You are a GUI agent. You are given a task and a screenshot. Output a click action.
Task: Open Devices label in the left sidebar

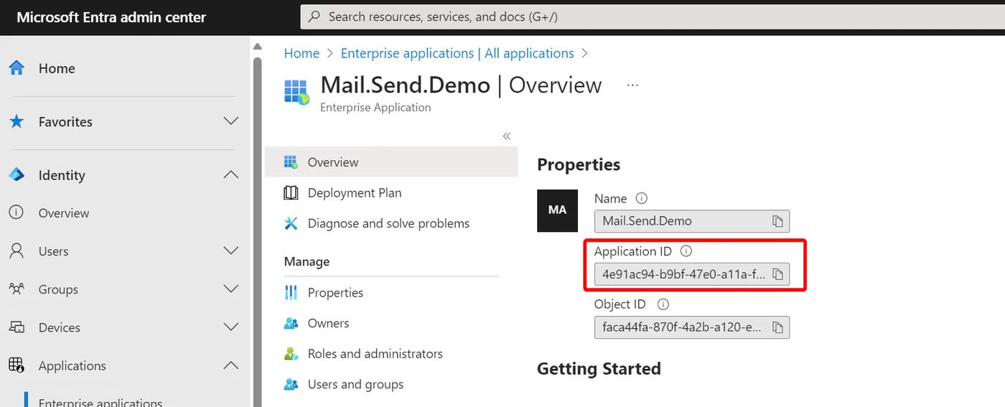[x=60, y=327]
